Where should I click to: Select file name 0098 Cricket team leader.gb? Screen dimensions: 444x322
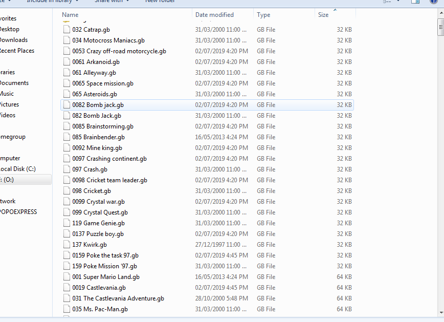click(x=109, y=180)
